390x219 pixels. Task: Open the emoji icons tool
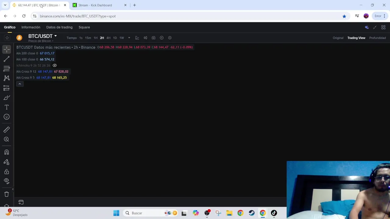tap(7, 117)
